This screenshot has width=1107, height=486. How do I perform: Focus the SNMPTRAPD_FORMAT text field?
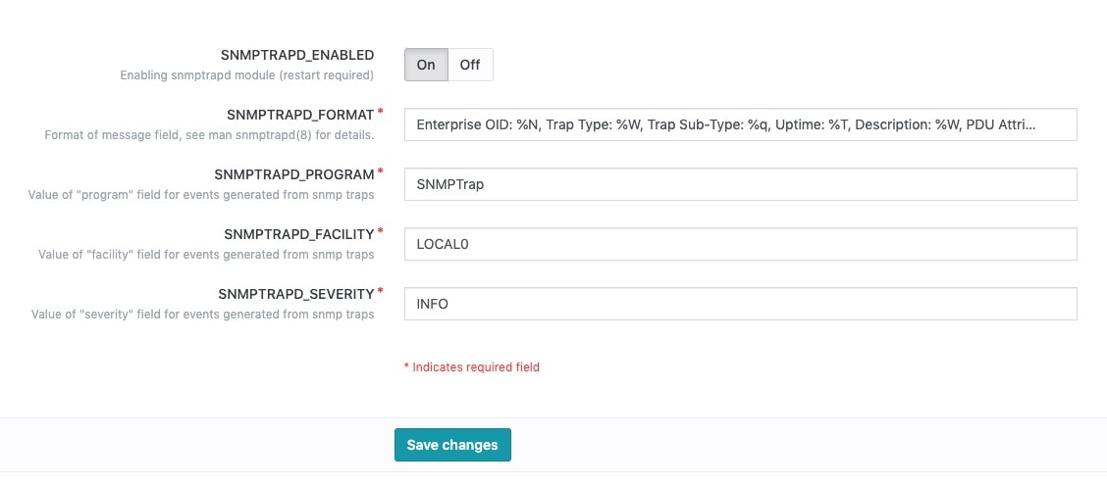pos(741,124)
